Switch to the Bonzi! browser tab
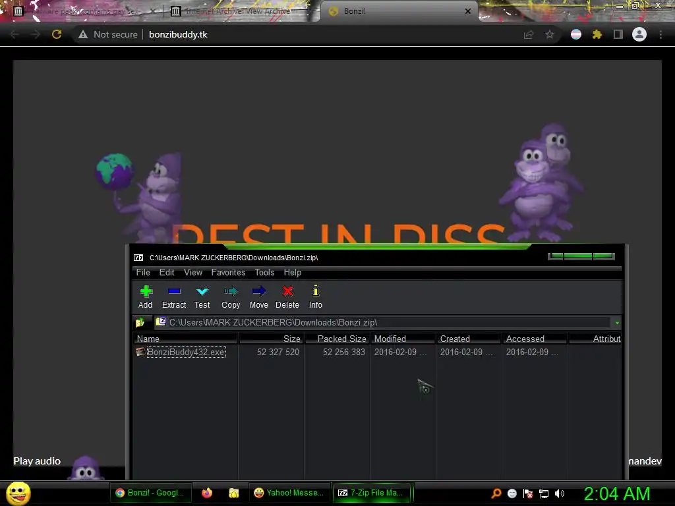The image size is (675, 506). (398, 11)
